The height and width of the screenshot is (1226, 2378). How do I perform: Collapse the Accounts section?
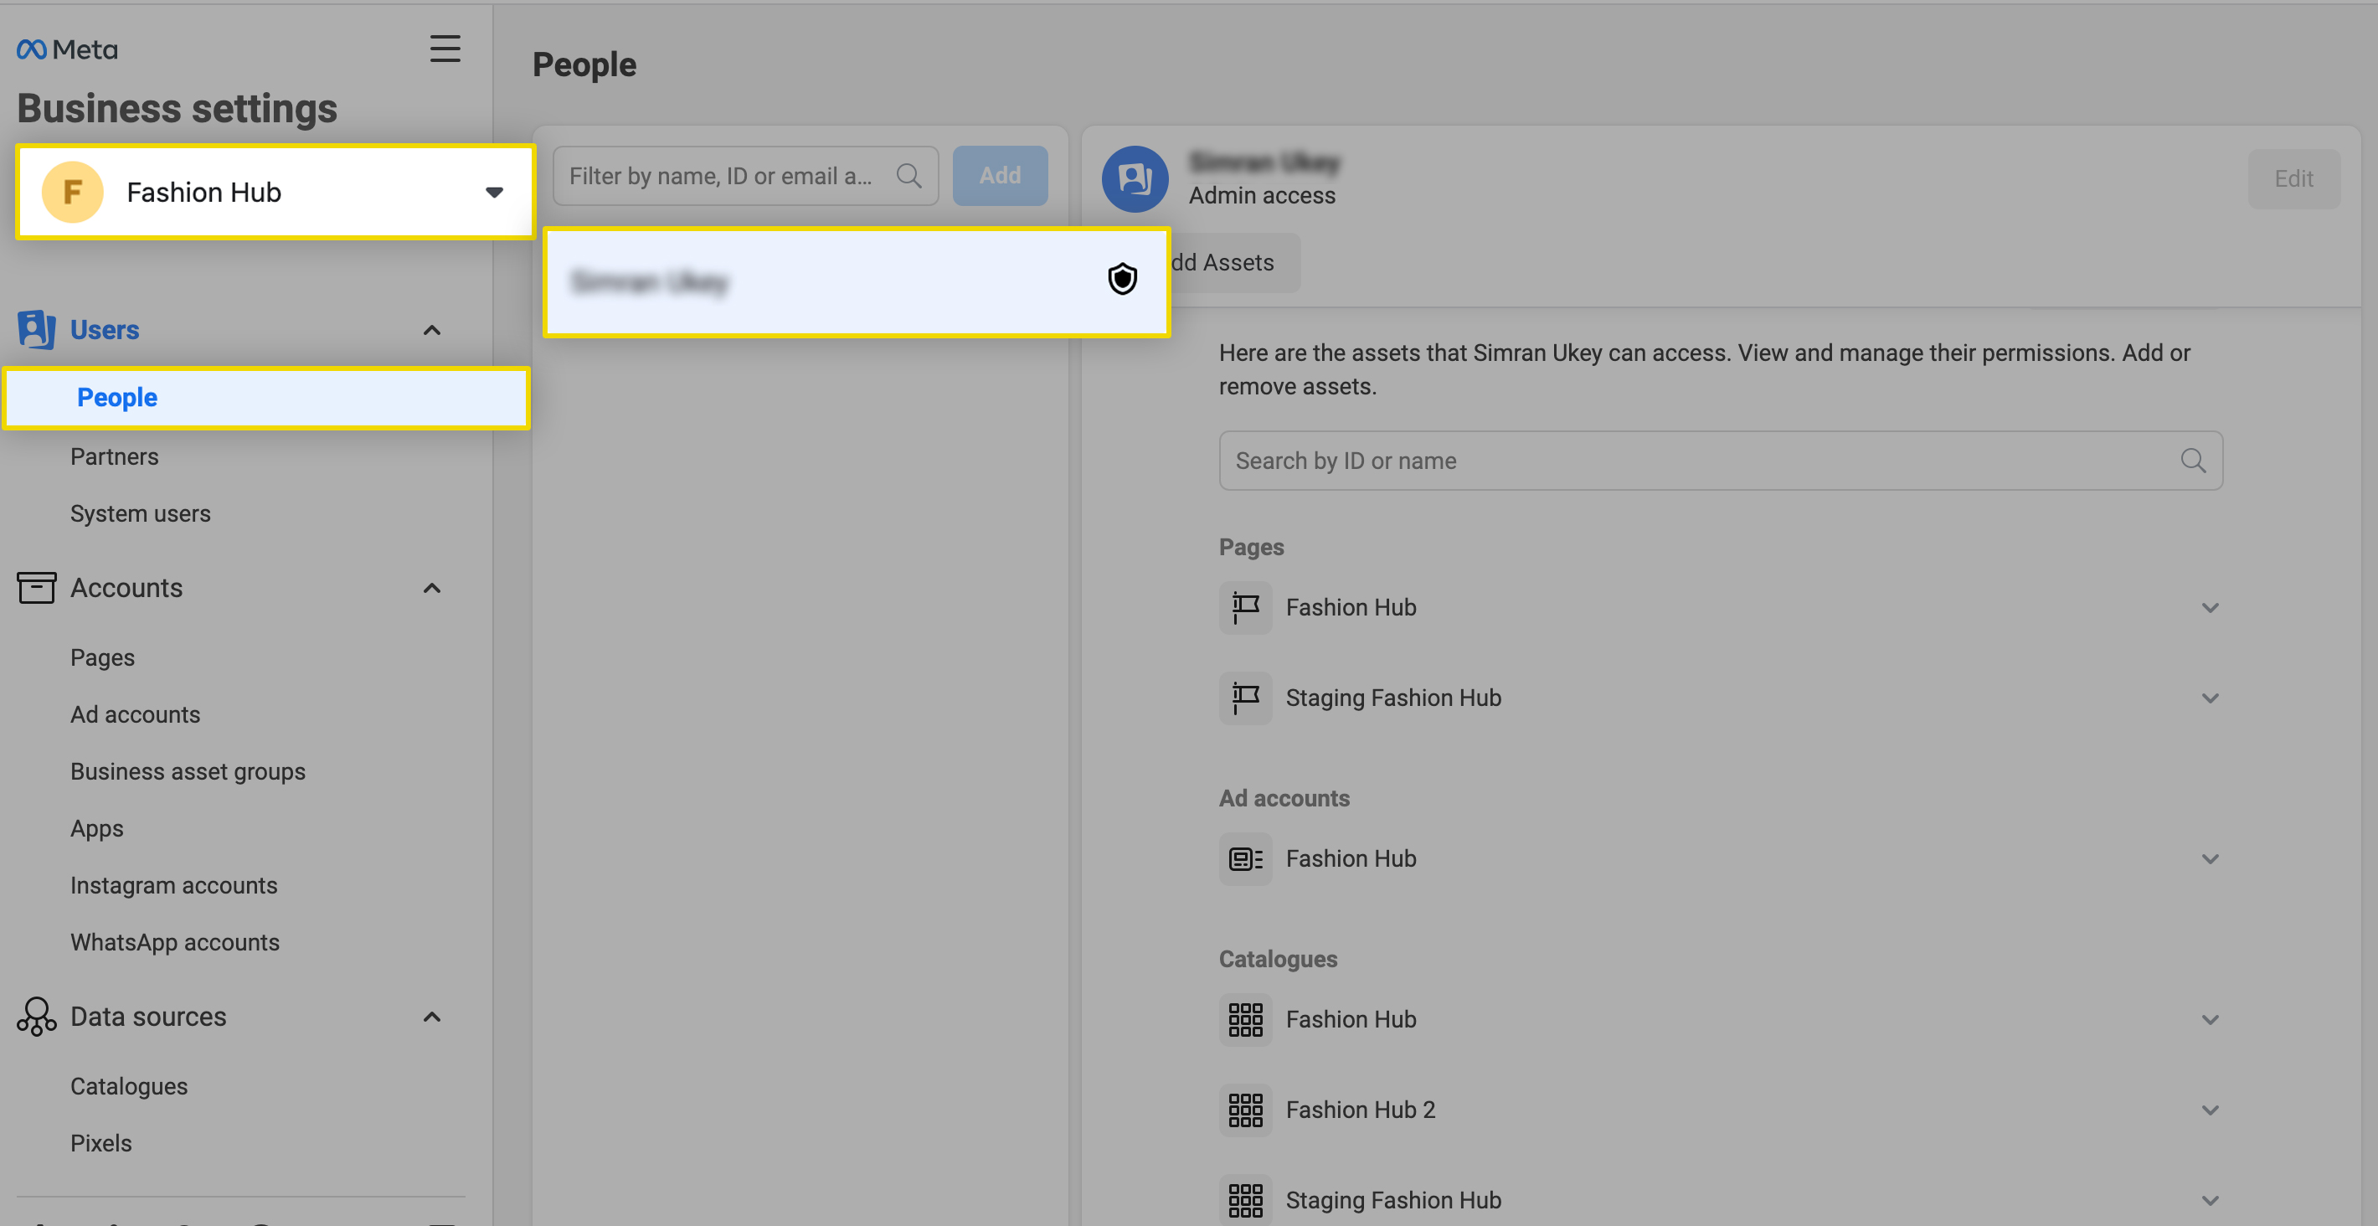tap(431, 588)
